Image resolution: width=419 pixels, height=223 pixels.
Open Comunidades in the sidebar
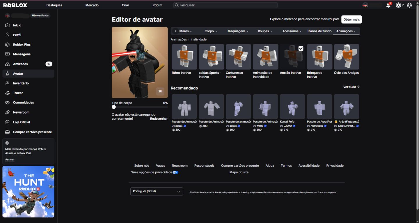(28, 102)
